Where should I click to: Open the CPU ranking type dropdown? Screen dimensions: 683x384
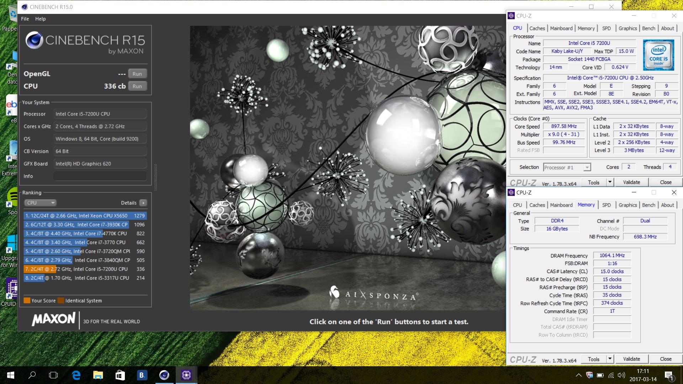coord(41,203)
